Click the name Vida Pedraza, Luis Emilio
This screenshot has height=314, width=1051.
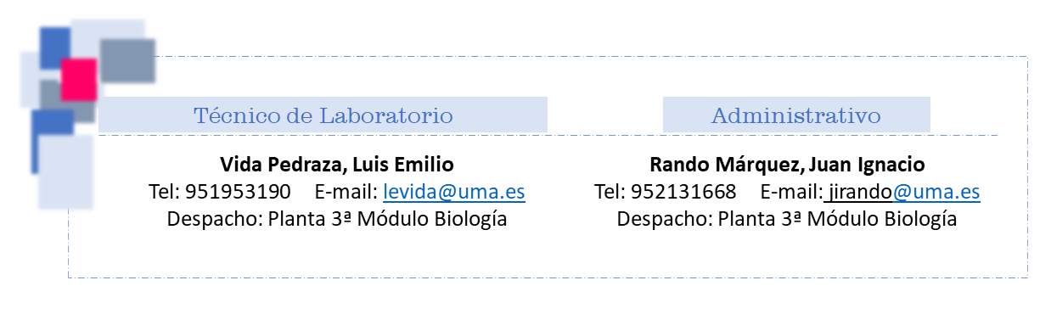point(337,164)
